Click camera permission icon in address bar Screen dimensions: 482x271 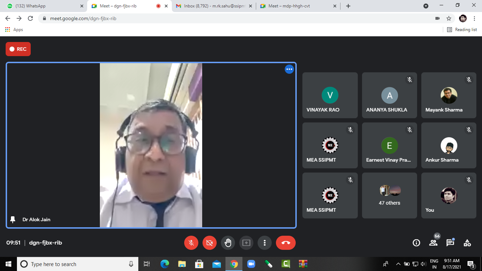click(438, 18)
